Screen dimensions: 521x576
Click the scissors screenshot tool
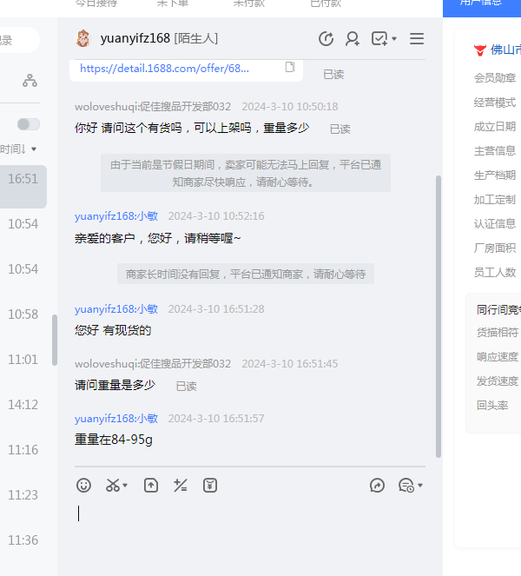pos(113,486)
